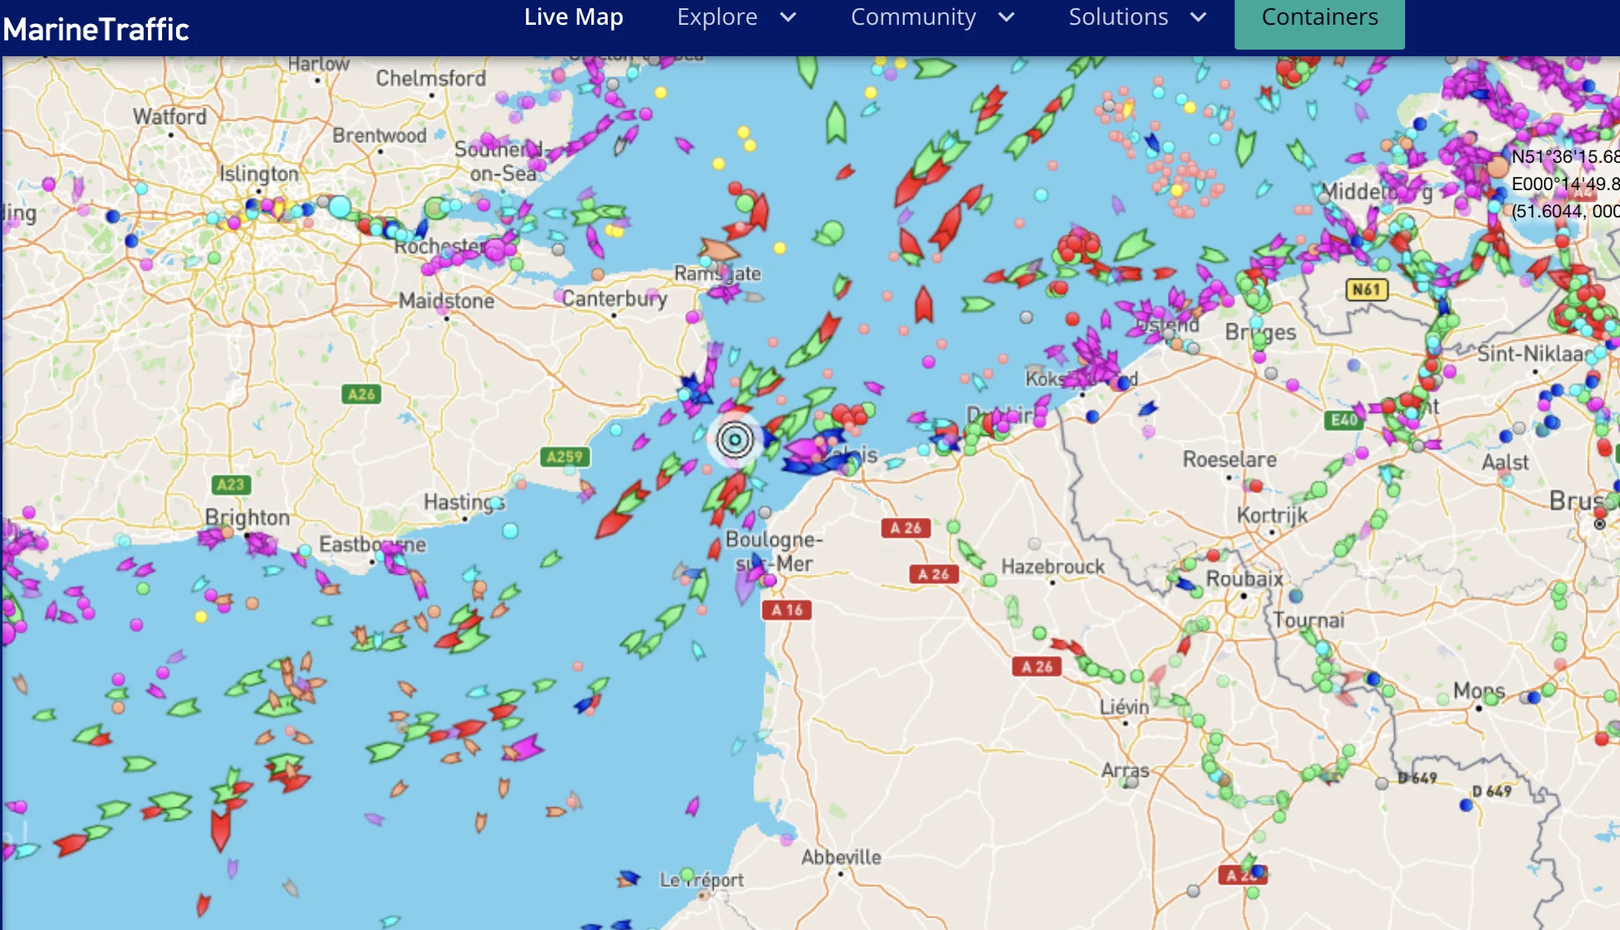Click the concentric-ring location marker off Calais
Image resolution: width=1620 pixels, height=930 pixels.
(x=734, y=440)
